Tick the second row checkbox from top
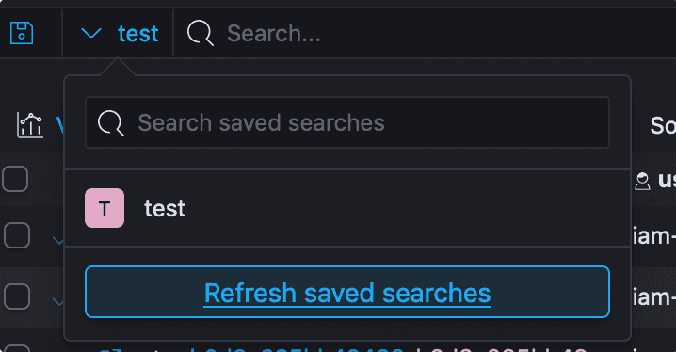Screen dimensions: 676x352 point(16,235)
